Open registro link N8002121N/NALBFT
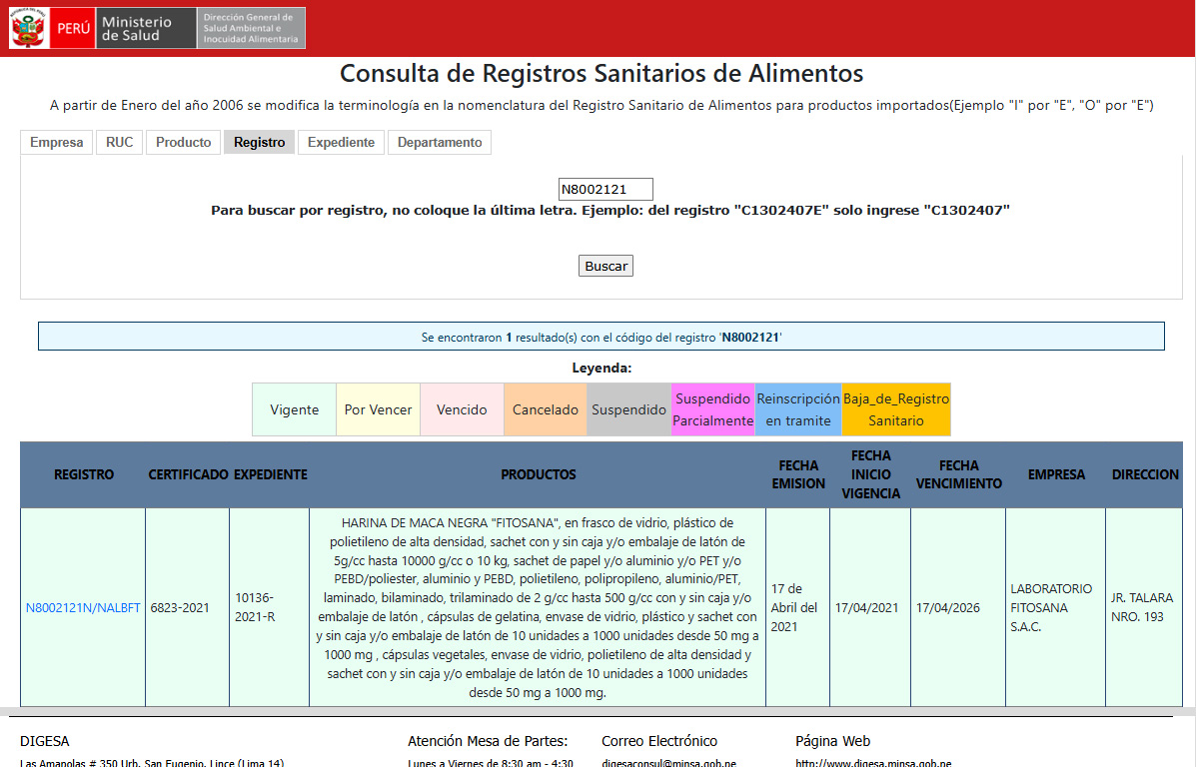Image resolution: width=1196 pixels, height=767 pixels. coord(83,608)
